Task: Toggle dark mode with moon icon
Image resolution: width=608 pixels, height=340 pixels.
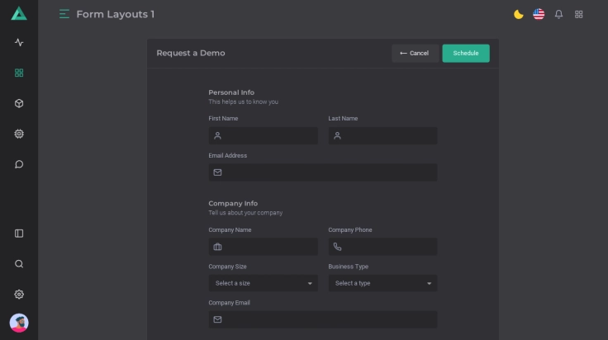Action: (x=519, y=14)
